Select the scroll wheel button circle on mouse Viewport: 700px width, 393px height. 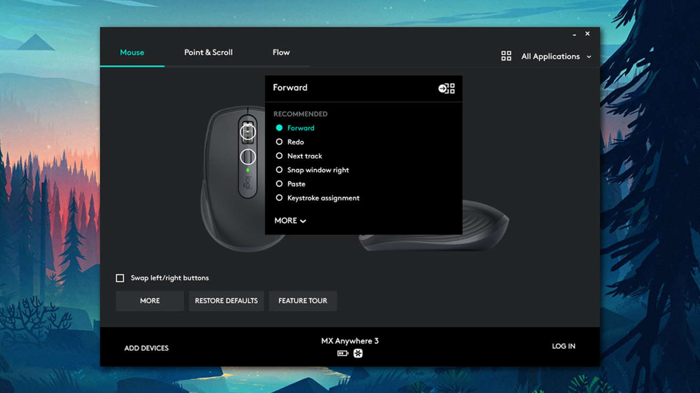248,131
